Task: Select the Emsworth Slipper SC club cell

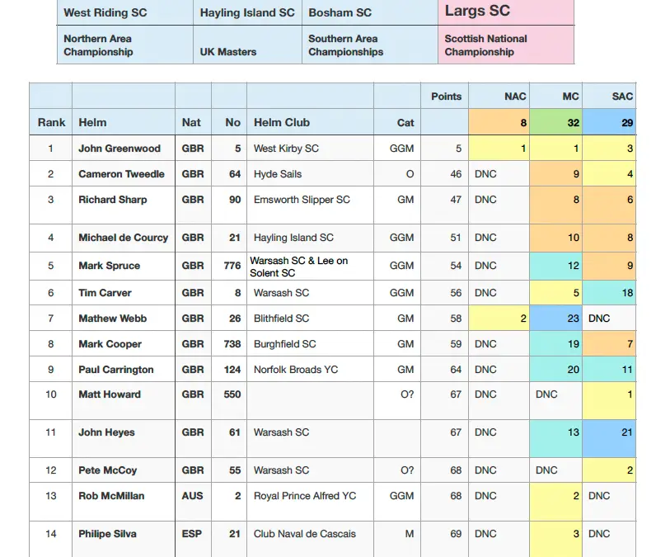Action: pyautogui.click(x=310, y=205)
